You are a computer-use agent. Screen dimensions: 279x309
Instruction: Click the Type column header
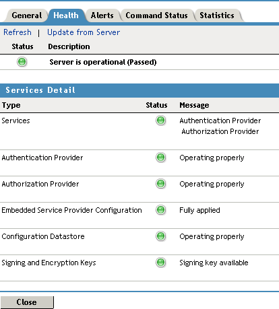tap(11, 105)
